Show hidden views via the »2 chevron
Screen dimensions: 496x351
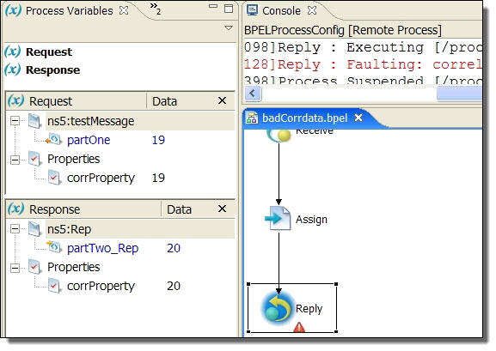tap(156, 9)
